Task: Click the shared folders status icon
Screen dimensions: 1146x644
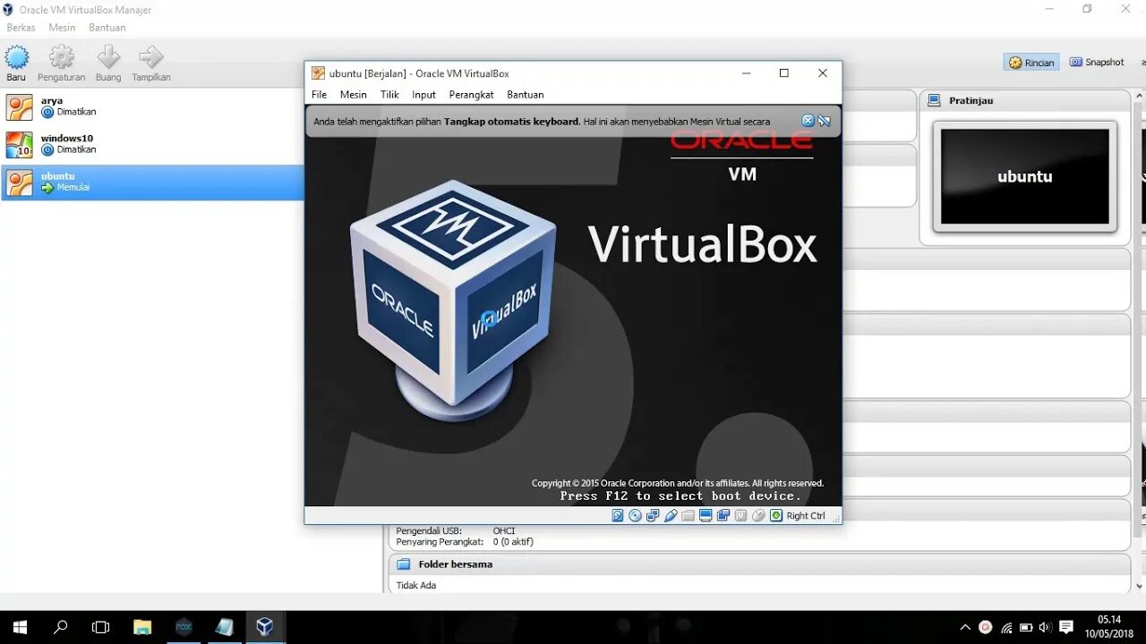Action: click(x=688, y=515)
